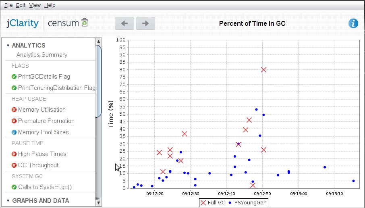
Task: Click the red error icon beside GC Throughput
Action: pos(14,165)
